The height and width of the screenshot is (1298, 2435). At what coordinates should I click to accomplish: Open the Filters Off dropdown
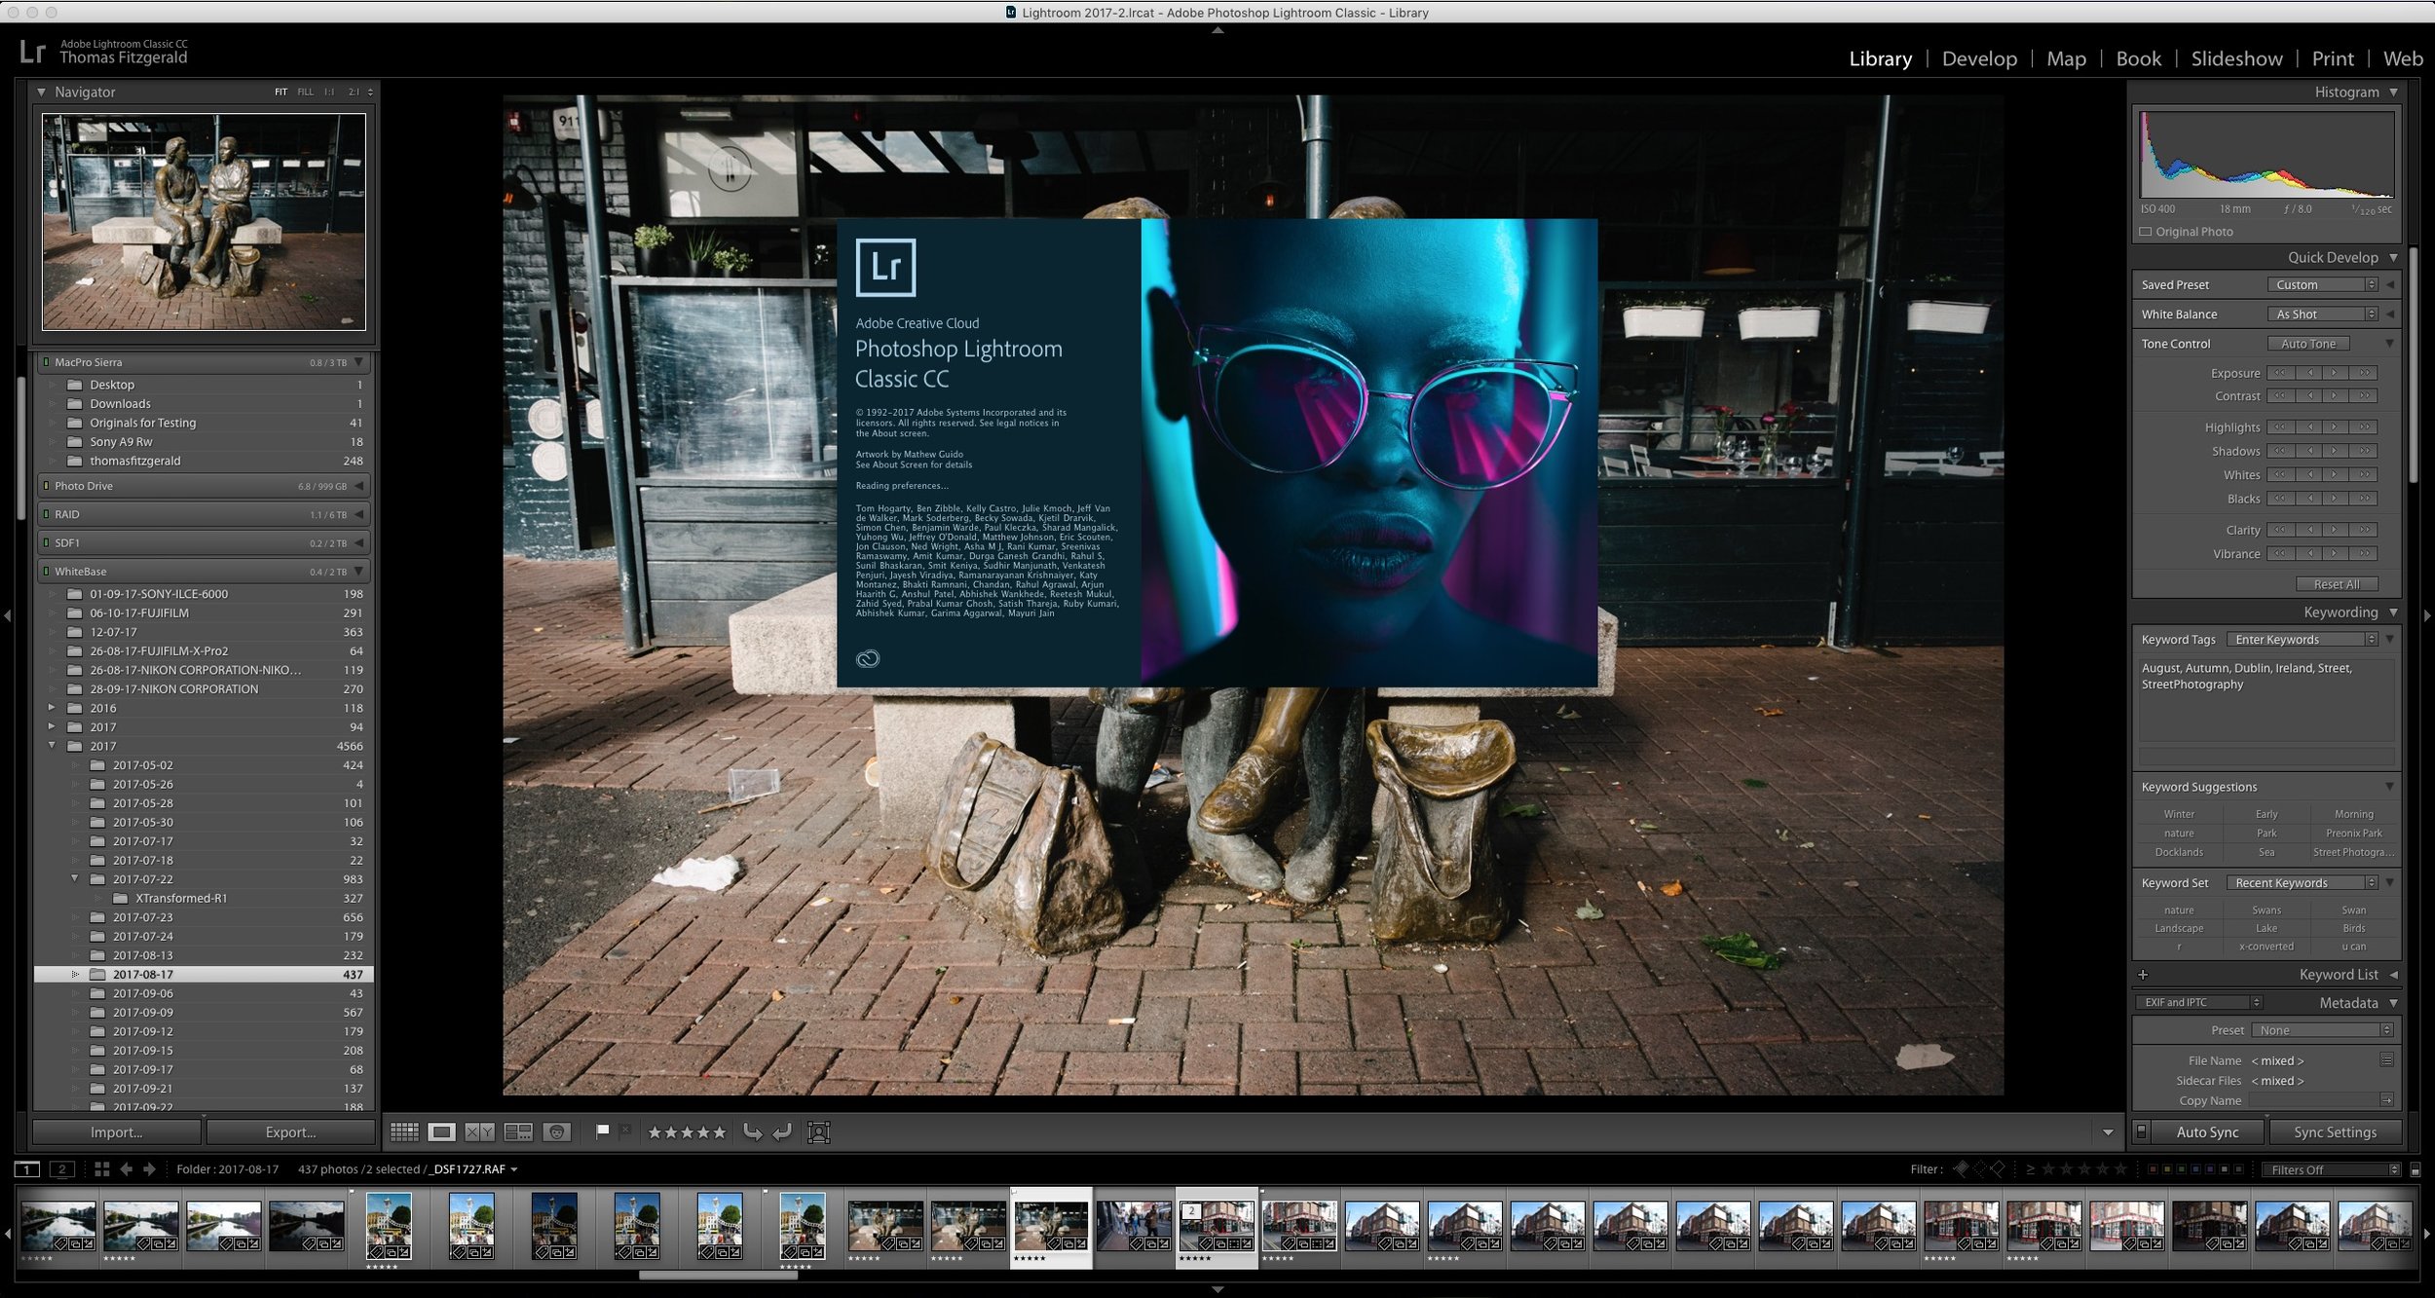click(x=2331, y=1169)
